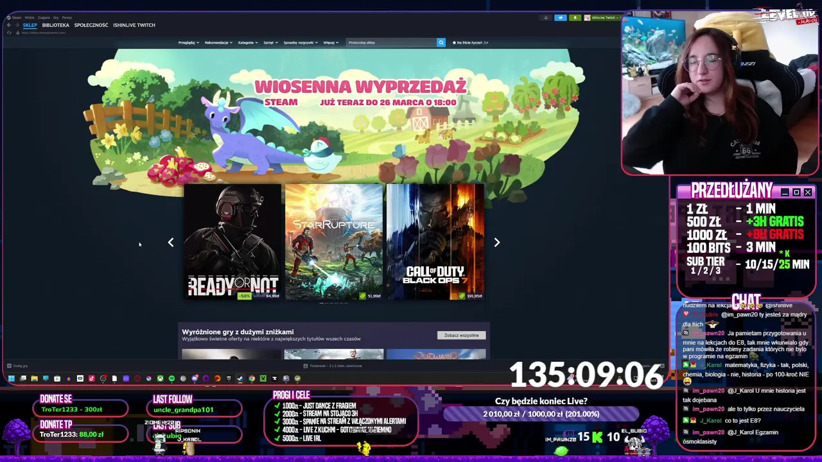Click the carousel page indicator dots
This screenshot has width=822, height=462.
[x=334, y=304]
